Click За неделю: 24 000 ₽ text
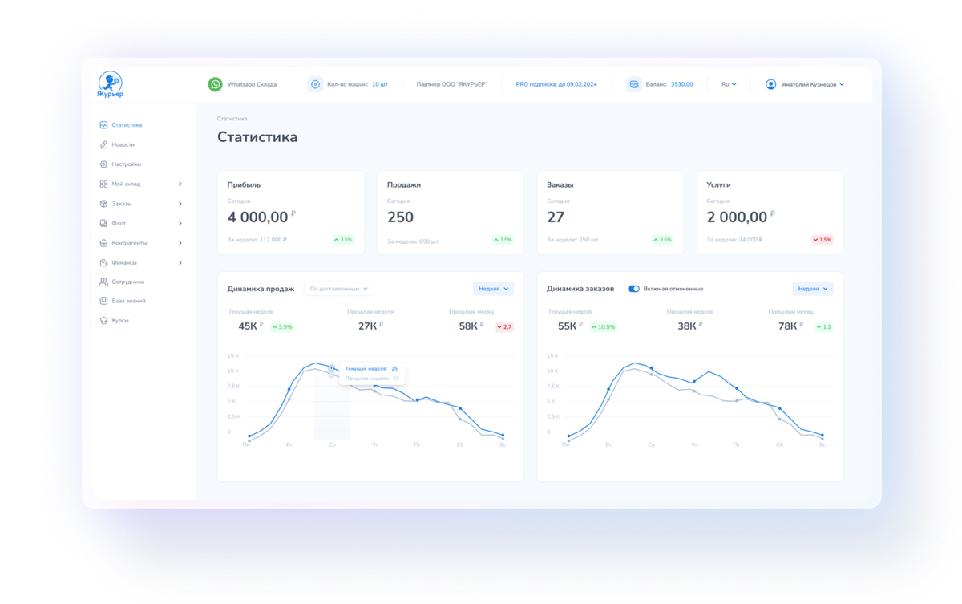This screenshot has width=962, height=604. (x=734, y=240)
